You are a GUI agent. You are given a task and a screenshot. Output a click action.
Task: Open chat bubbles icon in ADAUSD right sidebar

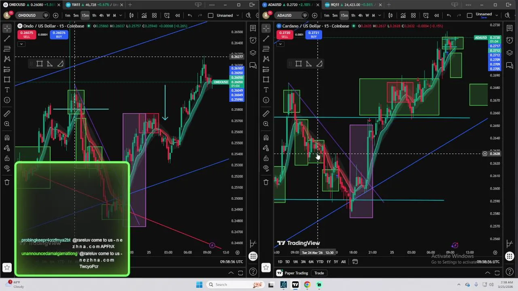pyautogui.click(x=510, y=65)
